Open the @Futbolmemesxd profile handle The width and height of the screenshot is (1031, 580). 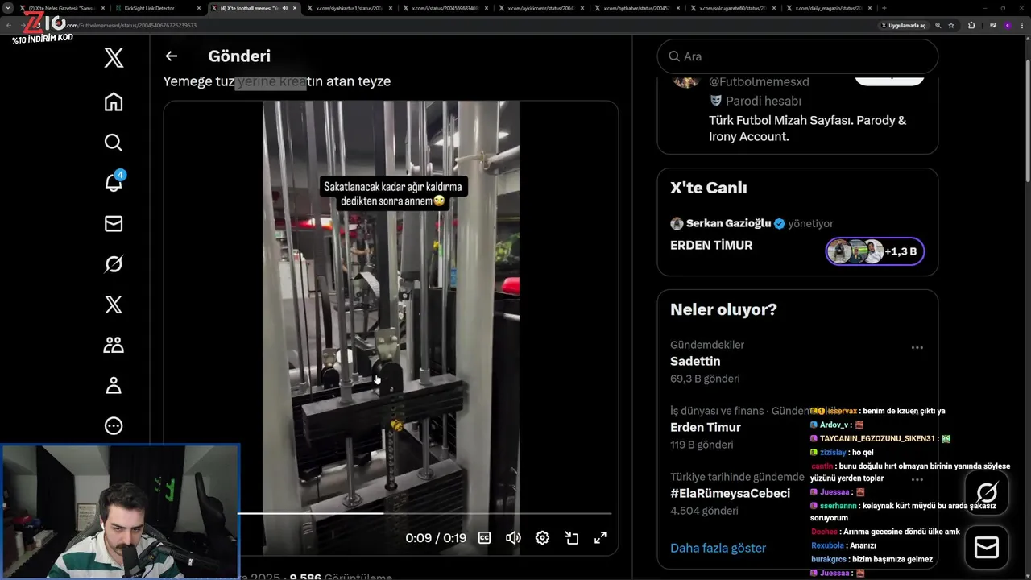click(x=759, y=81)
